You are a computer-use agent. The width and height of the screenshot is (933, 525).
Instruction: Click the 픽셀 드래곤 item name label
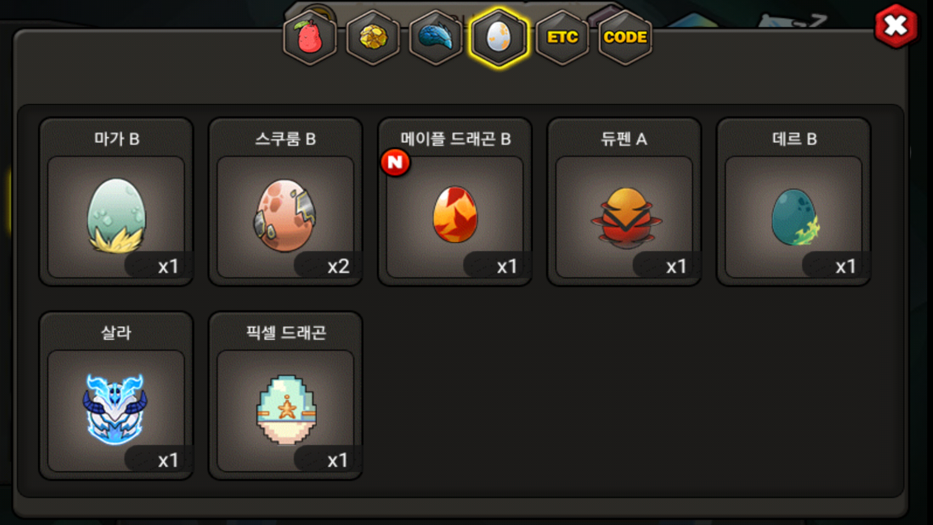pos(286,333)
